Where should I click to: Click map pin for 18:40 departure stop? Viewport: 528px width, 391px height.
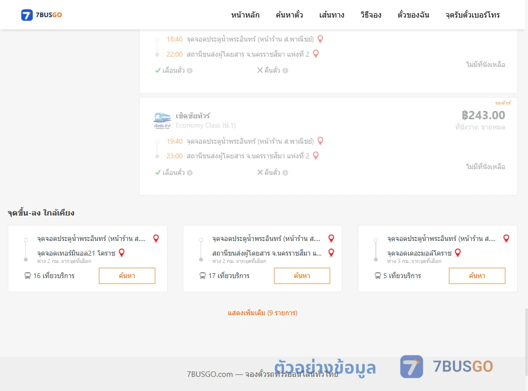(320, 39)
